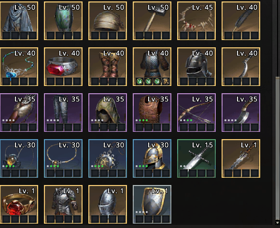
Task: Pick the Lv. 35 leather chest armor
Action: coord(152,113)
